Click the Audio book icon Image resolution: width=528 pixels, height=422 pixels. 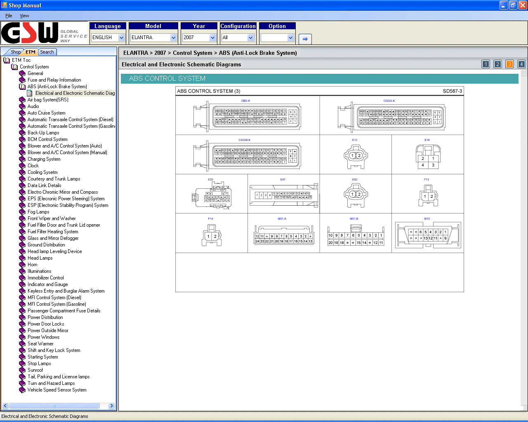pyautogui.click(x=22, y=106)
